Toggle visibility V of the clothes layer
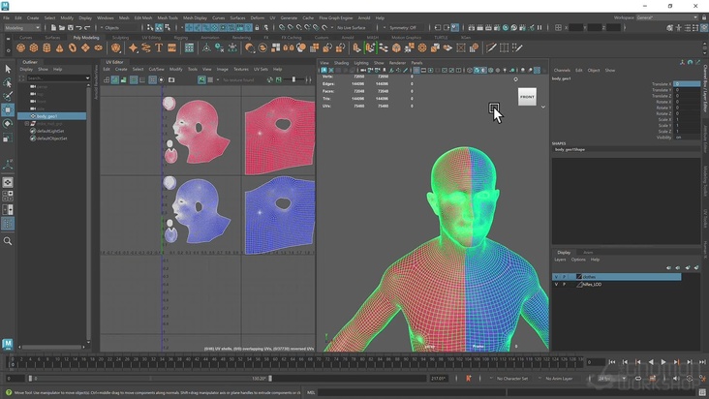709x399 pixels. (555, 277)
